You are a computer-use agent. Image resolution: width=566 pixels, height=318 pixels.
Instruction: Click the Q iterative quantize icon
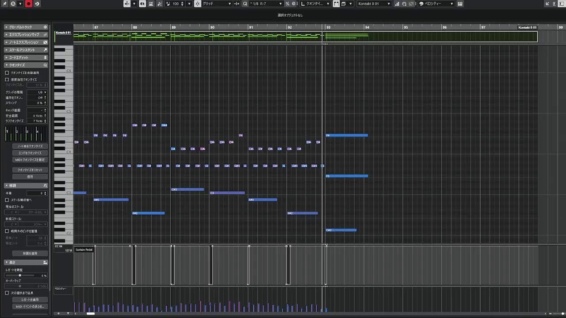pos(245,4)
